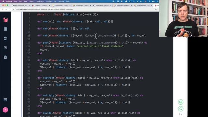This screenshot has height=117, width=208.
Task: Go back with the browser back arrow
Action: tap(2, 9)
